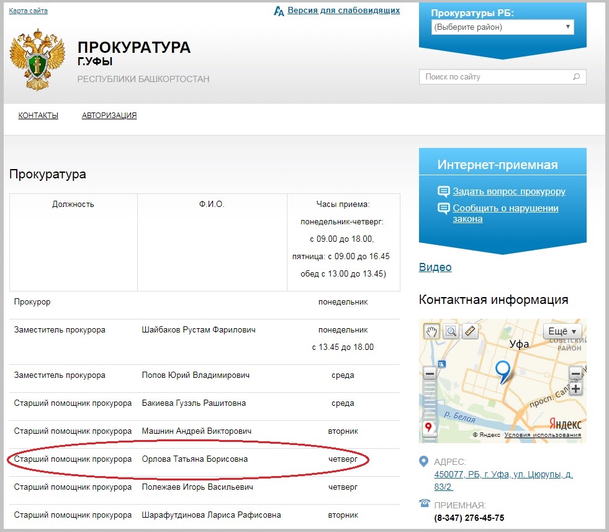Screen dimensions: 609x532
Task: Click the 'Интернет-приемная' panel heading
Action: [x=497, y=165]
